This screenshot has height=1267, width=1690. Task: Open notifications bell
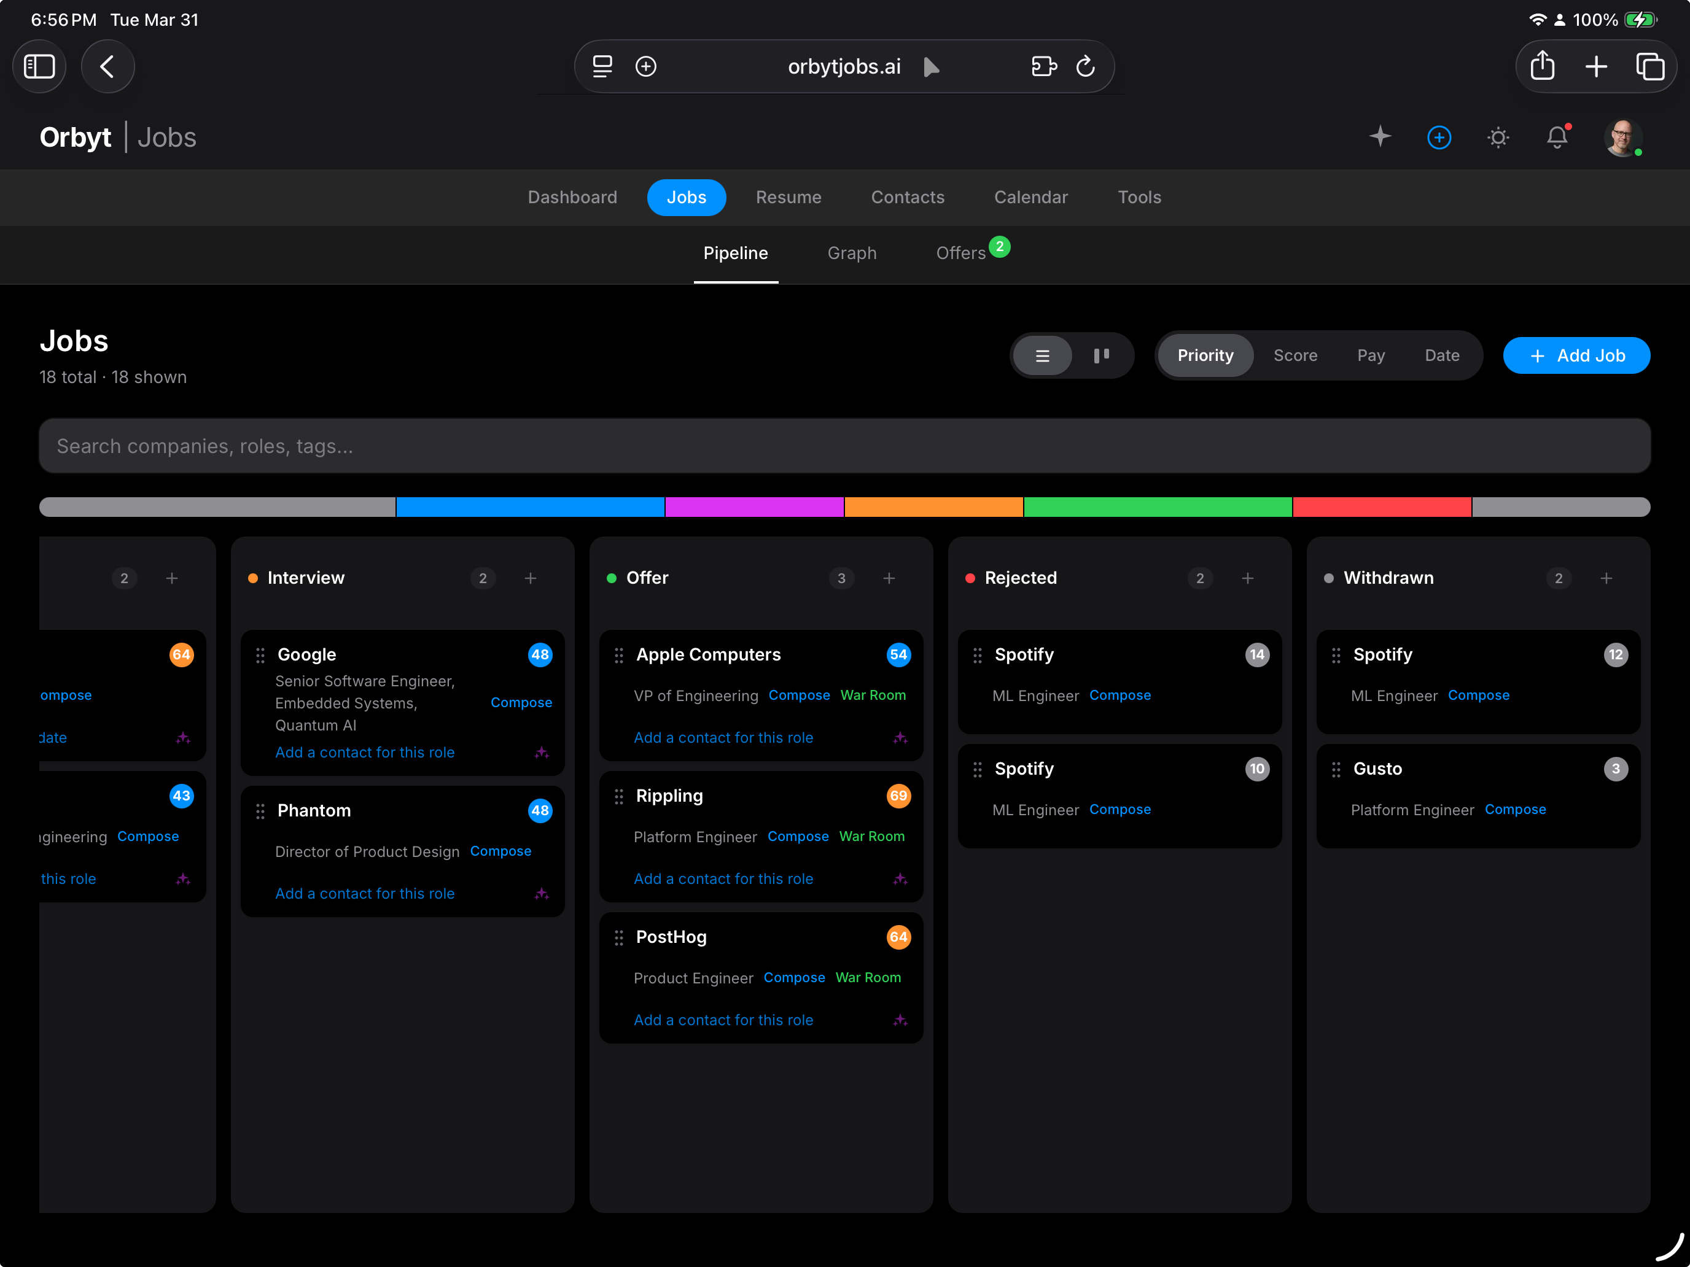pos(1558,138)
